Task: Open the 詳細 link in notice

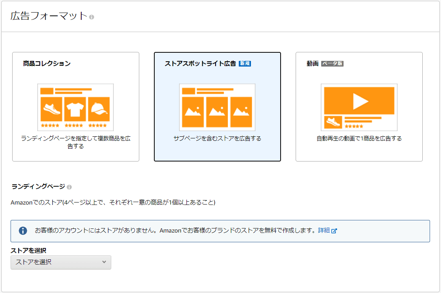Action: 324,231
